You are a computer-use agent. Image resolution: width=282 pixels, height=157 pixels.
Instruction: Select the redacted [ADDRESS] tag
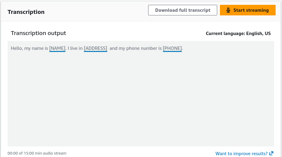[x=95, y=48]
